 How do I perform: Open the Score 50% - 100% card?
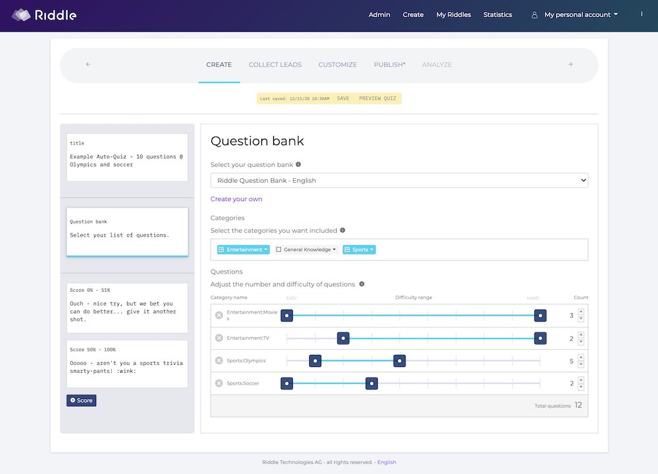pyautogui.click(x=127, y=364)
